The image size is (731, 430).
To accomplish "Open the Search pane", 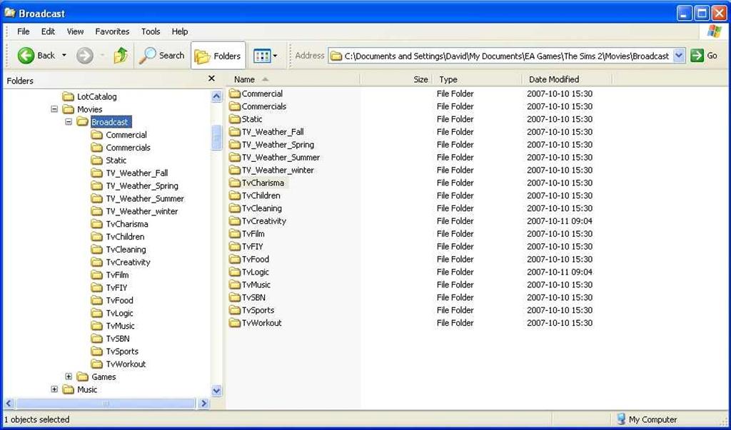I will [x=162, y=56].
